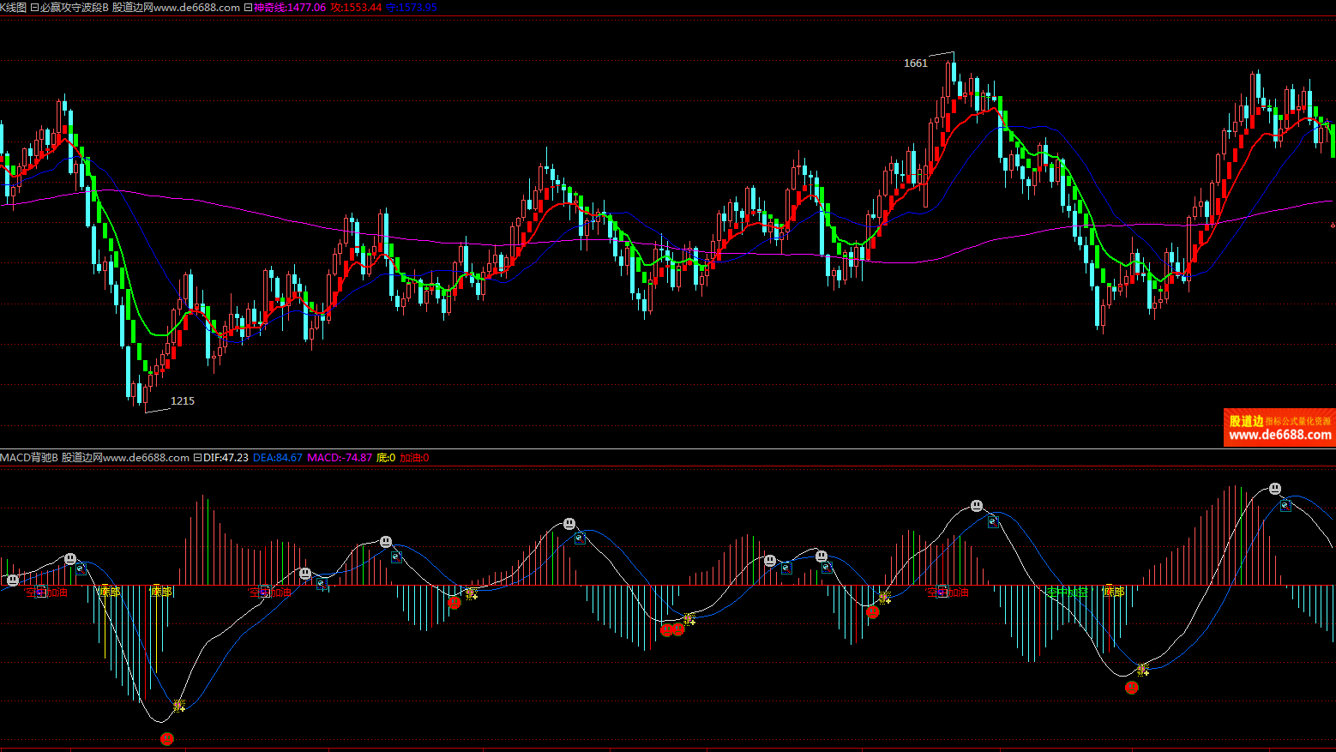Click gray smiley on MACD peak below 1661 high

point(977,506)
